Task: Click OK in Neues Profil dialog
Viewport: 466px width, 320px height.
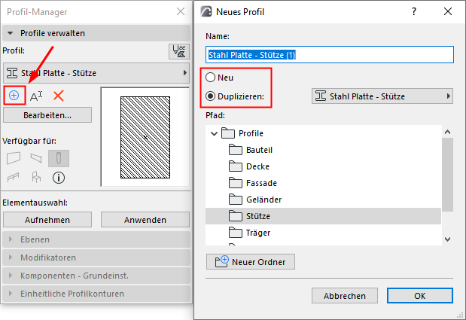Action: pos(420,296)
